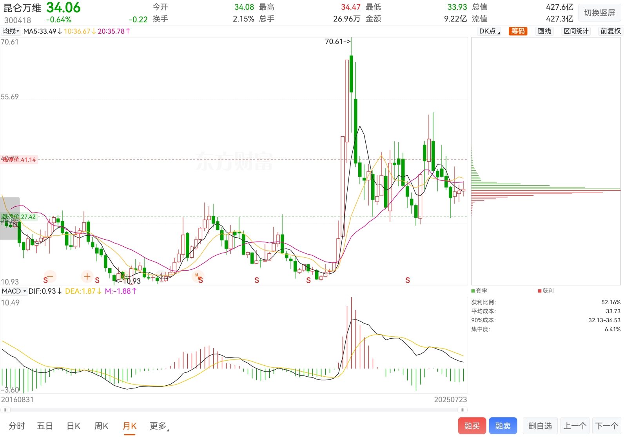The image size is (624, 437).
Task: Click the 平均成本 33.73 value
Action: 613,311
